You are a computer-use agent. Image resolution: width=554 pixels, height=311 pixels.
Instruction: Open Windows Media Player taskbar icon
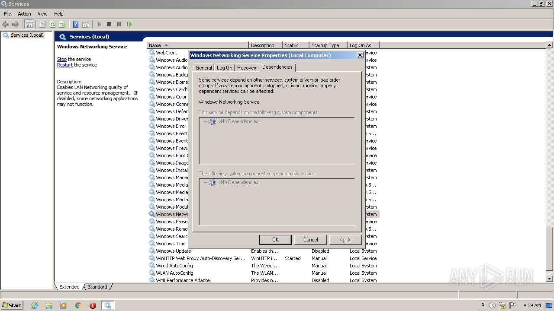point(64,305)
